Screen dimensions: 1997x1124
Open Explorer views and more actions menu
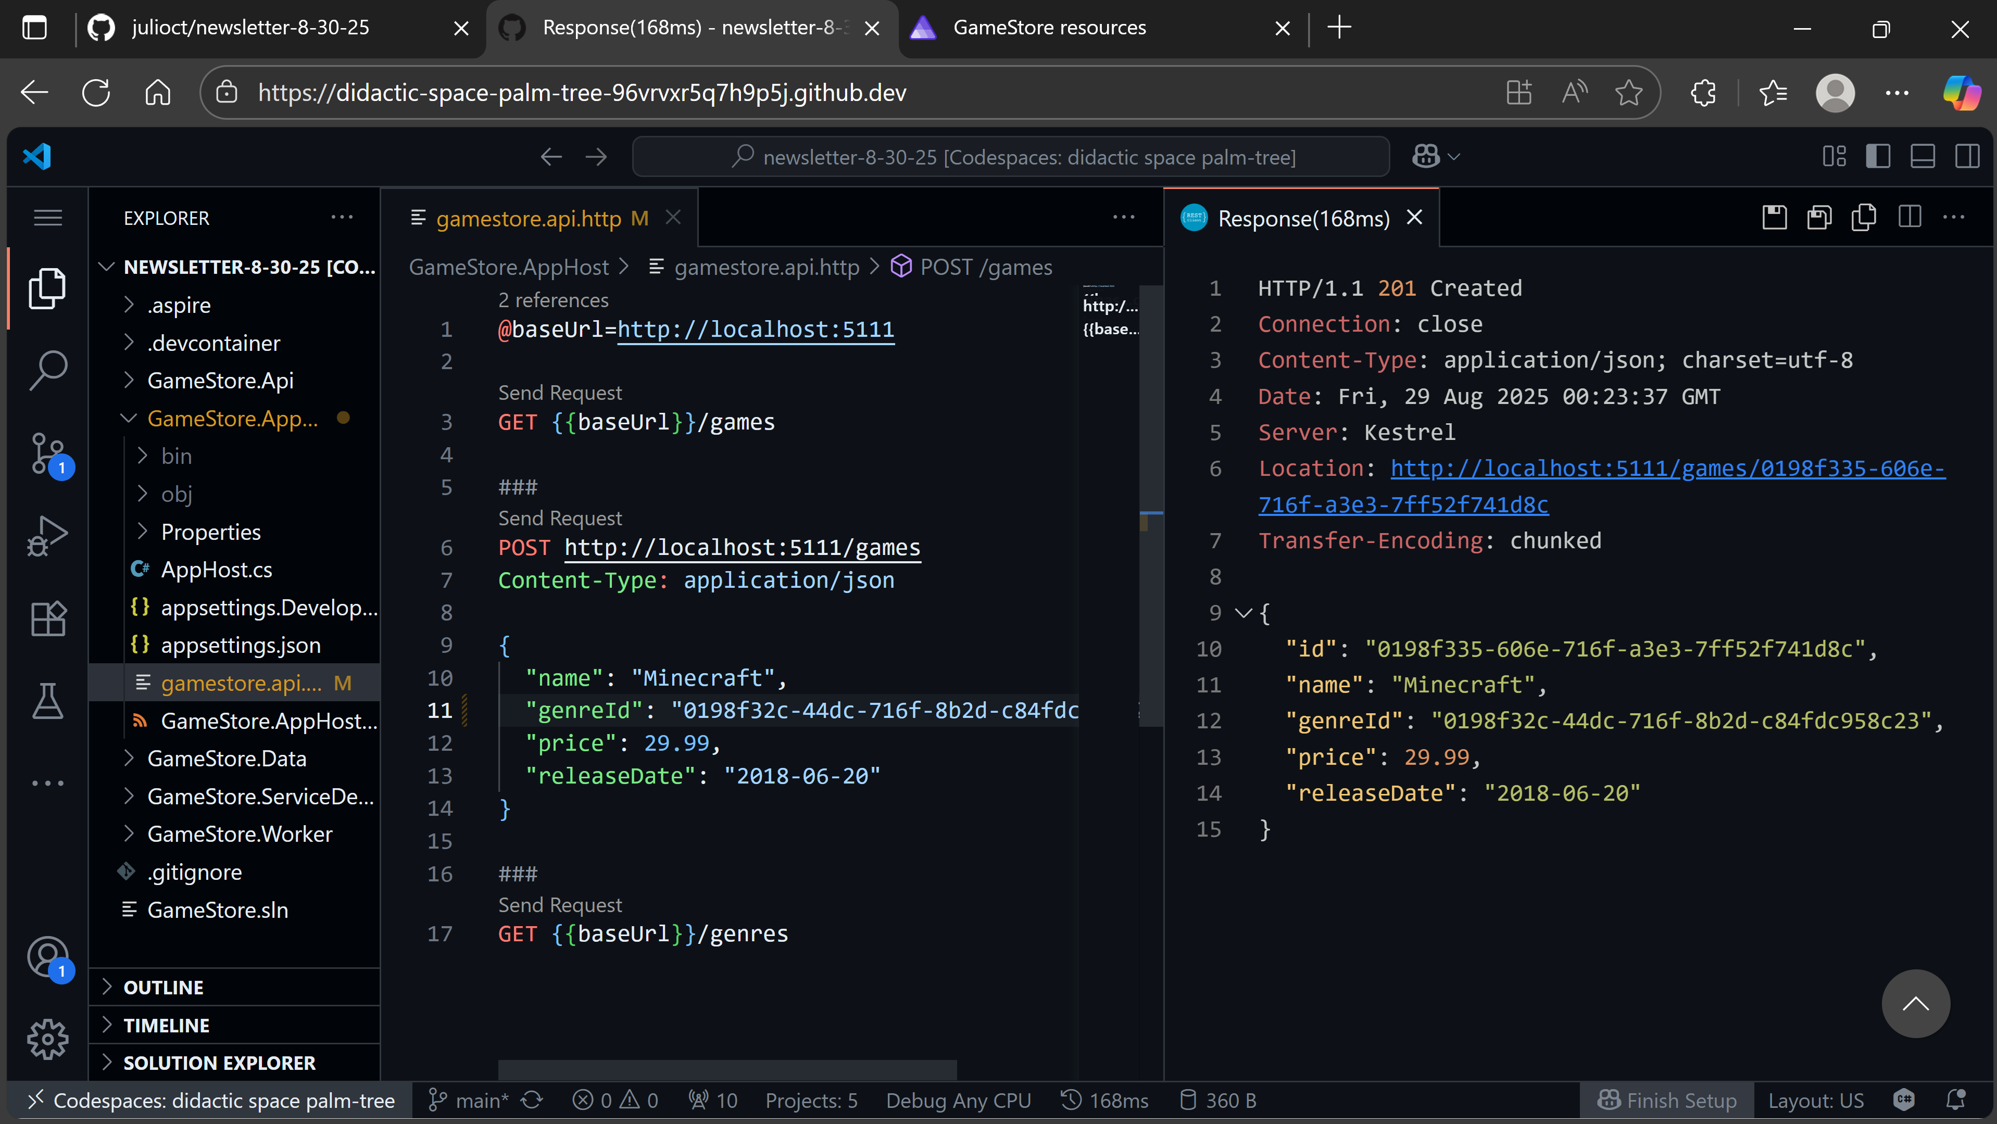[x=342, y=218]
